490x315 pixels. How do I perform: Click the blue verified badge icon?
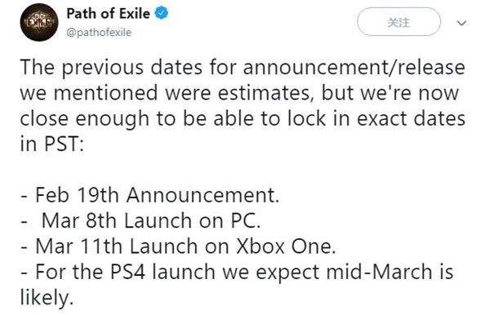click(x=161, y=13)
